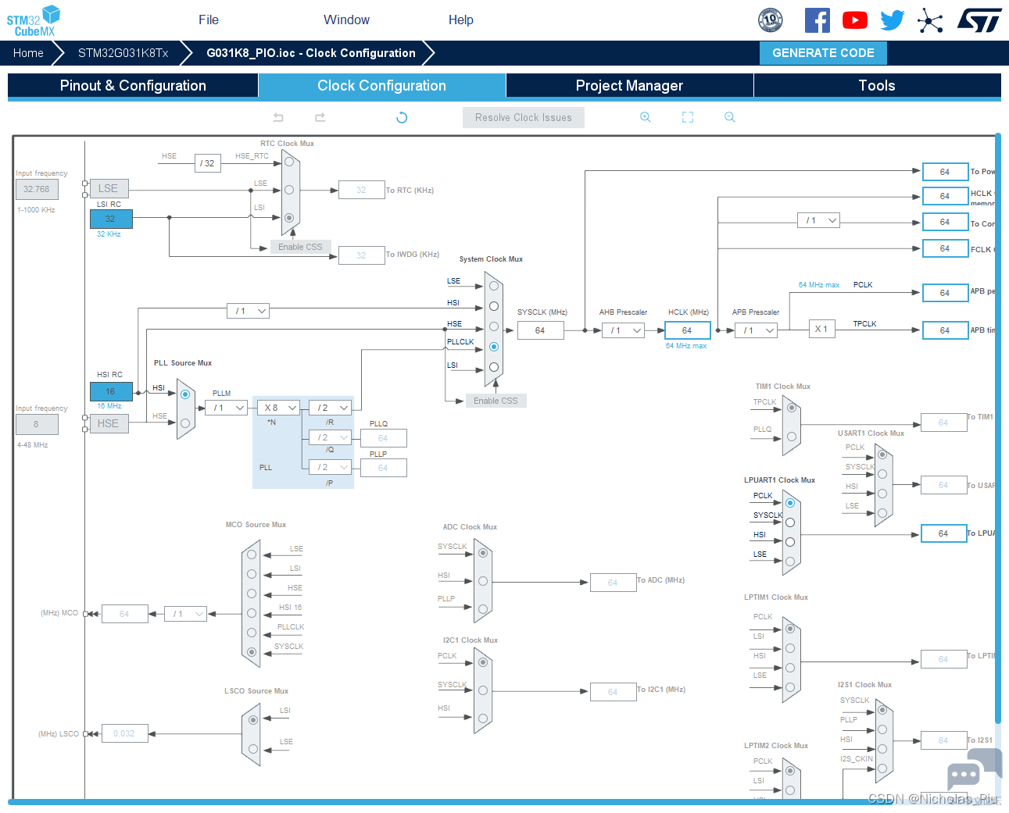Select HSE in System Clock Mux

494,326
